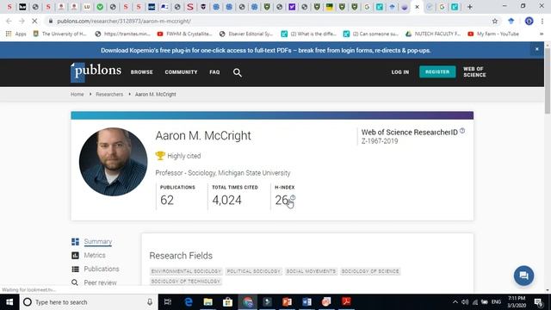The image size is (551, 310).
Task: Go forward in browser history
Action: 22,21
